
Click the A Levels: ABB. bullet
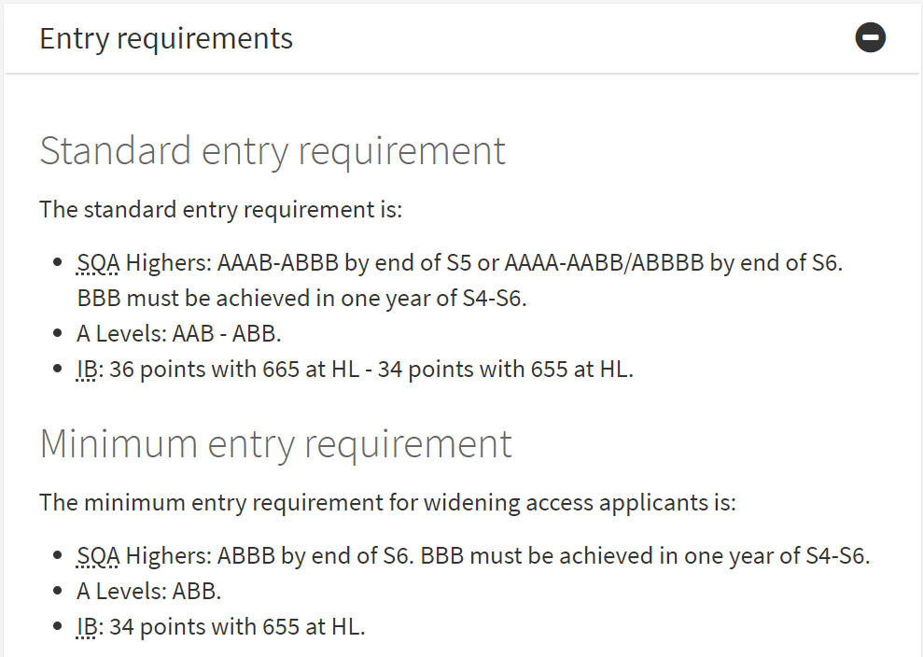[x=149, y=591]
